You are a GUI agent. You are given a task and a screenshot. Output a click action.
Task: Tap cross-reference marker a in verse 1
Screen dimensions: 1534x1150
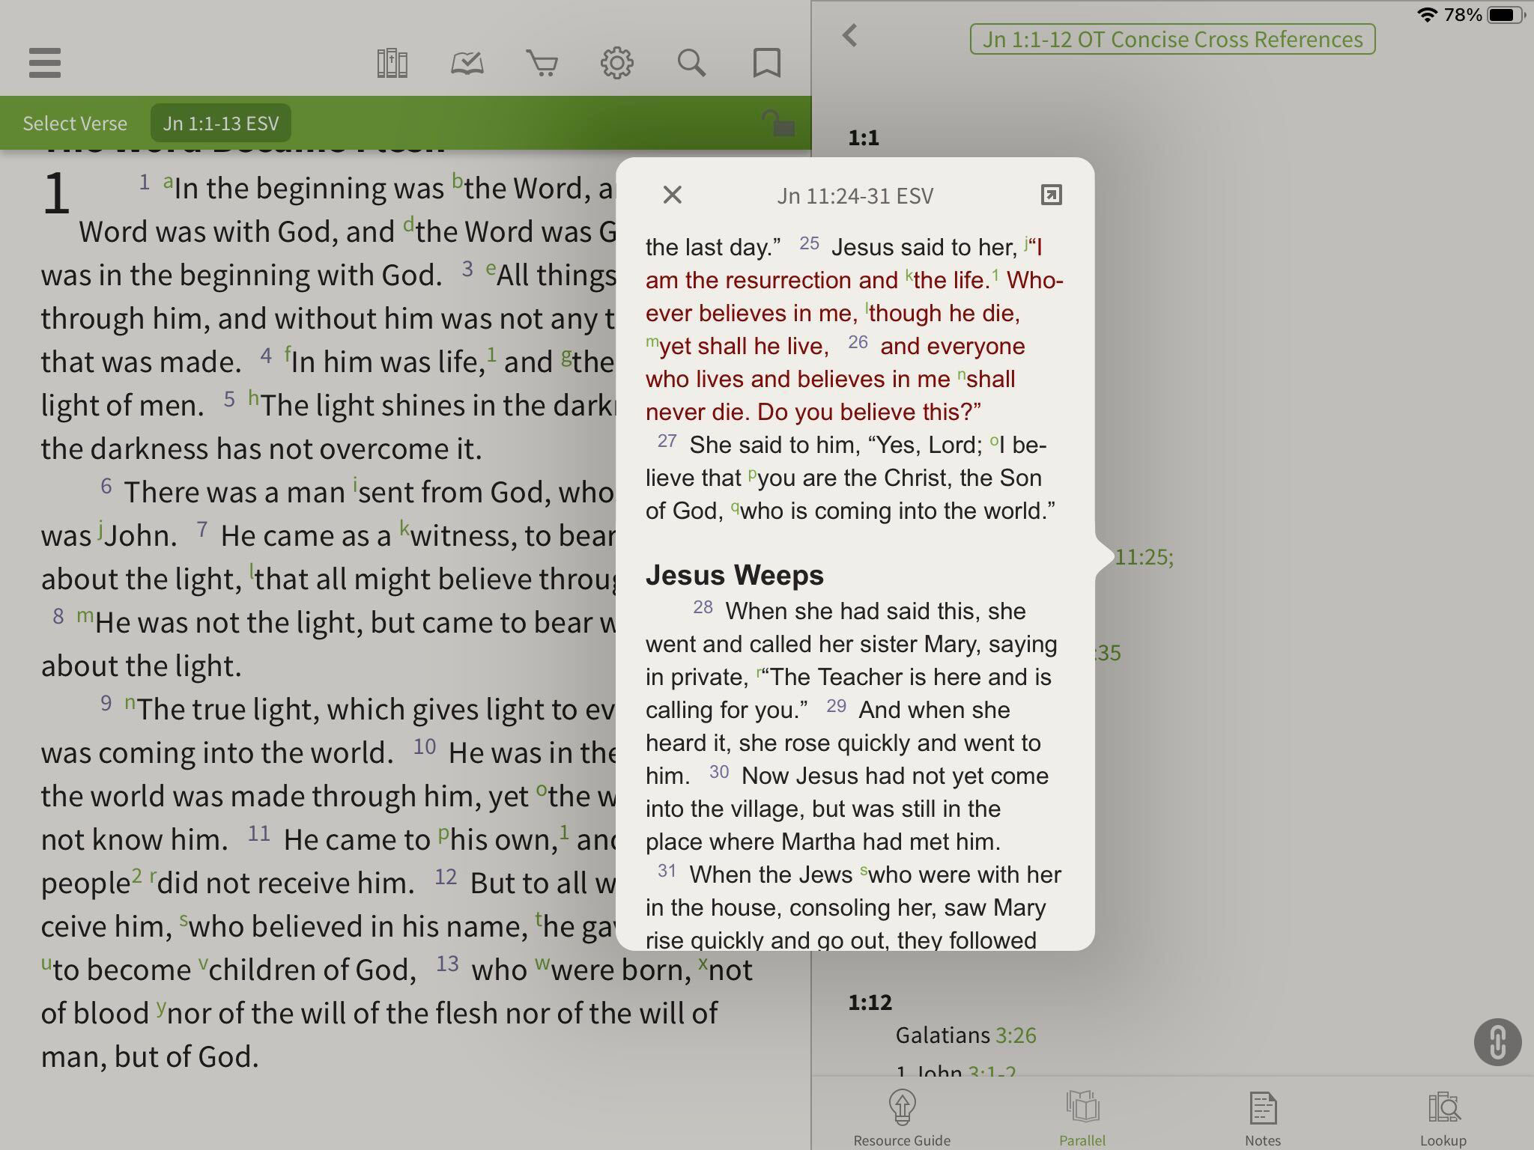169,180
